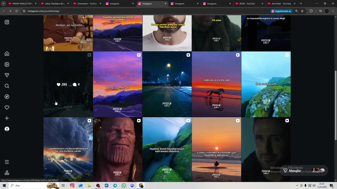Viewport: 337px width, 189px height.
Task: Bookmark this page with the star icon
Action: tap(302, 11)
